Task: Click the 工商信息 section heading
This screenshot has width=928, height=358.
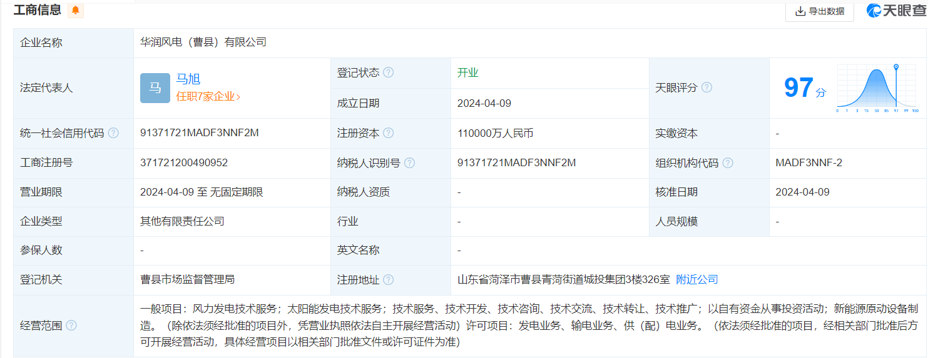Action: (38, 9)
